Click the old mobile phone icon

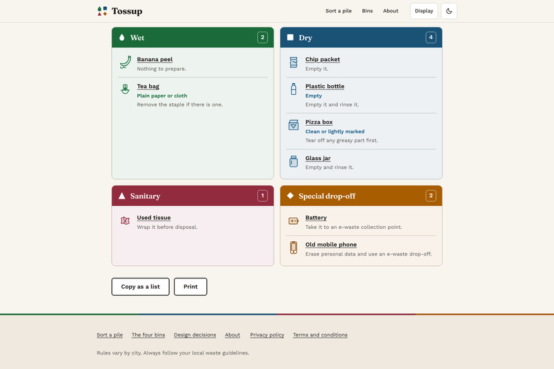click(x=293, y=247)
